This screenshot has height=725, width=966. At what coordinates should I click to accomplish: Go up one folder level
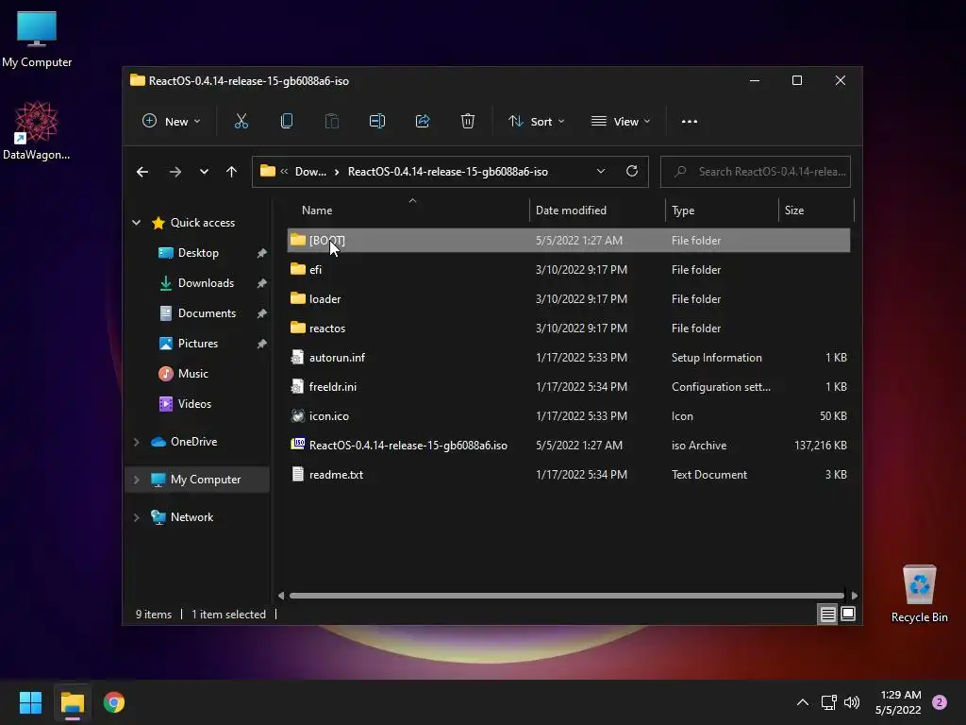point(232,172)
